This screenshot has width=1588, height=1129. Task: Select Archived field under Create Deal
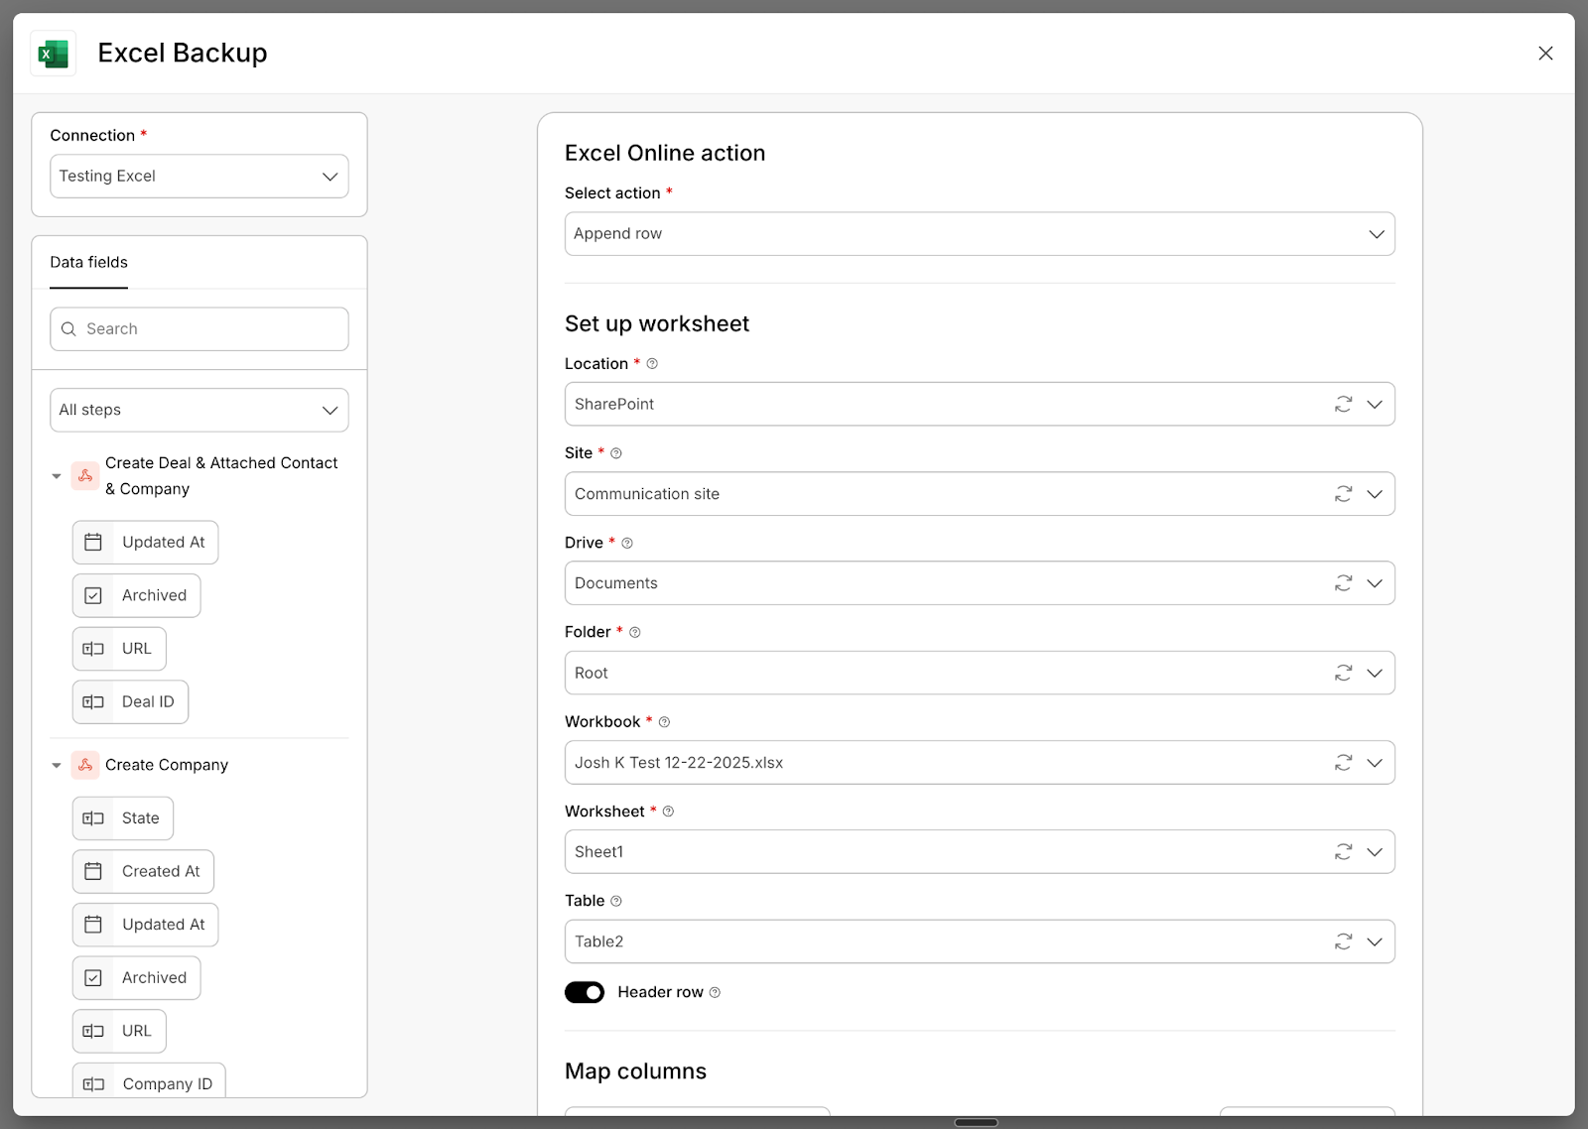click(x=136, y=596)
